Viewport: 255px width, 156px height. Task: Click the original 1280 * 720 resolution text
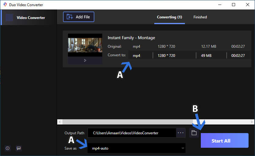166,46
